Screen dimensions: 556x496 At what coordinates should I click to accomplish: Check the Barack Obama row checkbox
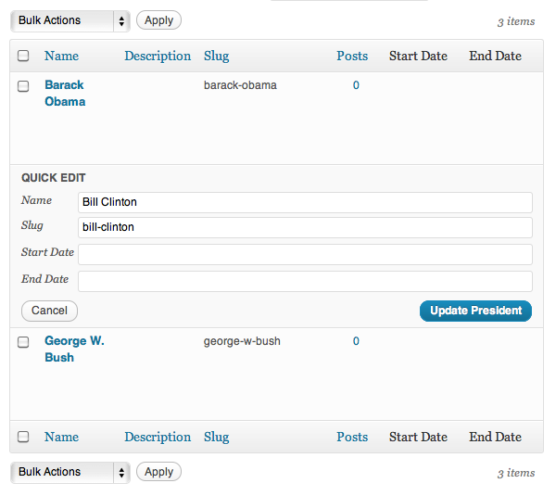click(x=23, y=86)
